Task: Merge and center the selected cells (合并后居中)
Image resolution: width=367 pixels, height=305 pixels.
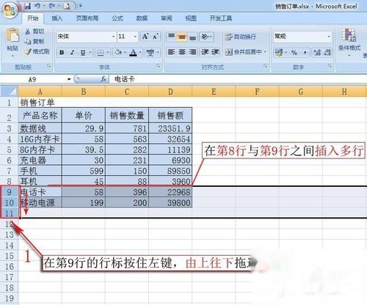Action: (x=243, y=52)
